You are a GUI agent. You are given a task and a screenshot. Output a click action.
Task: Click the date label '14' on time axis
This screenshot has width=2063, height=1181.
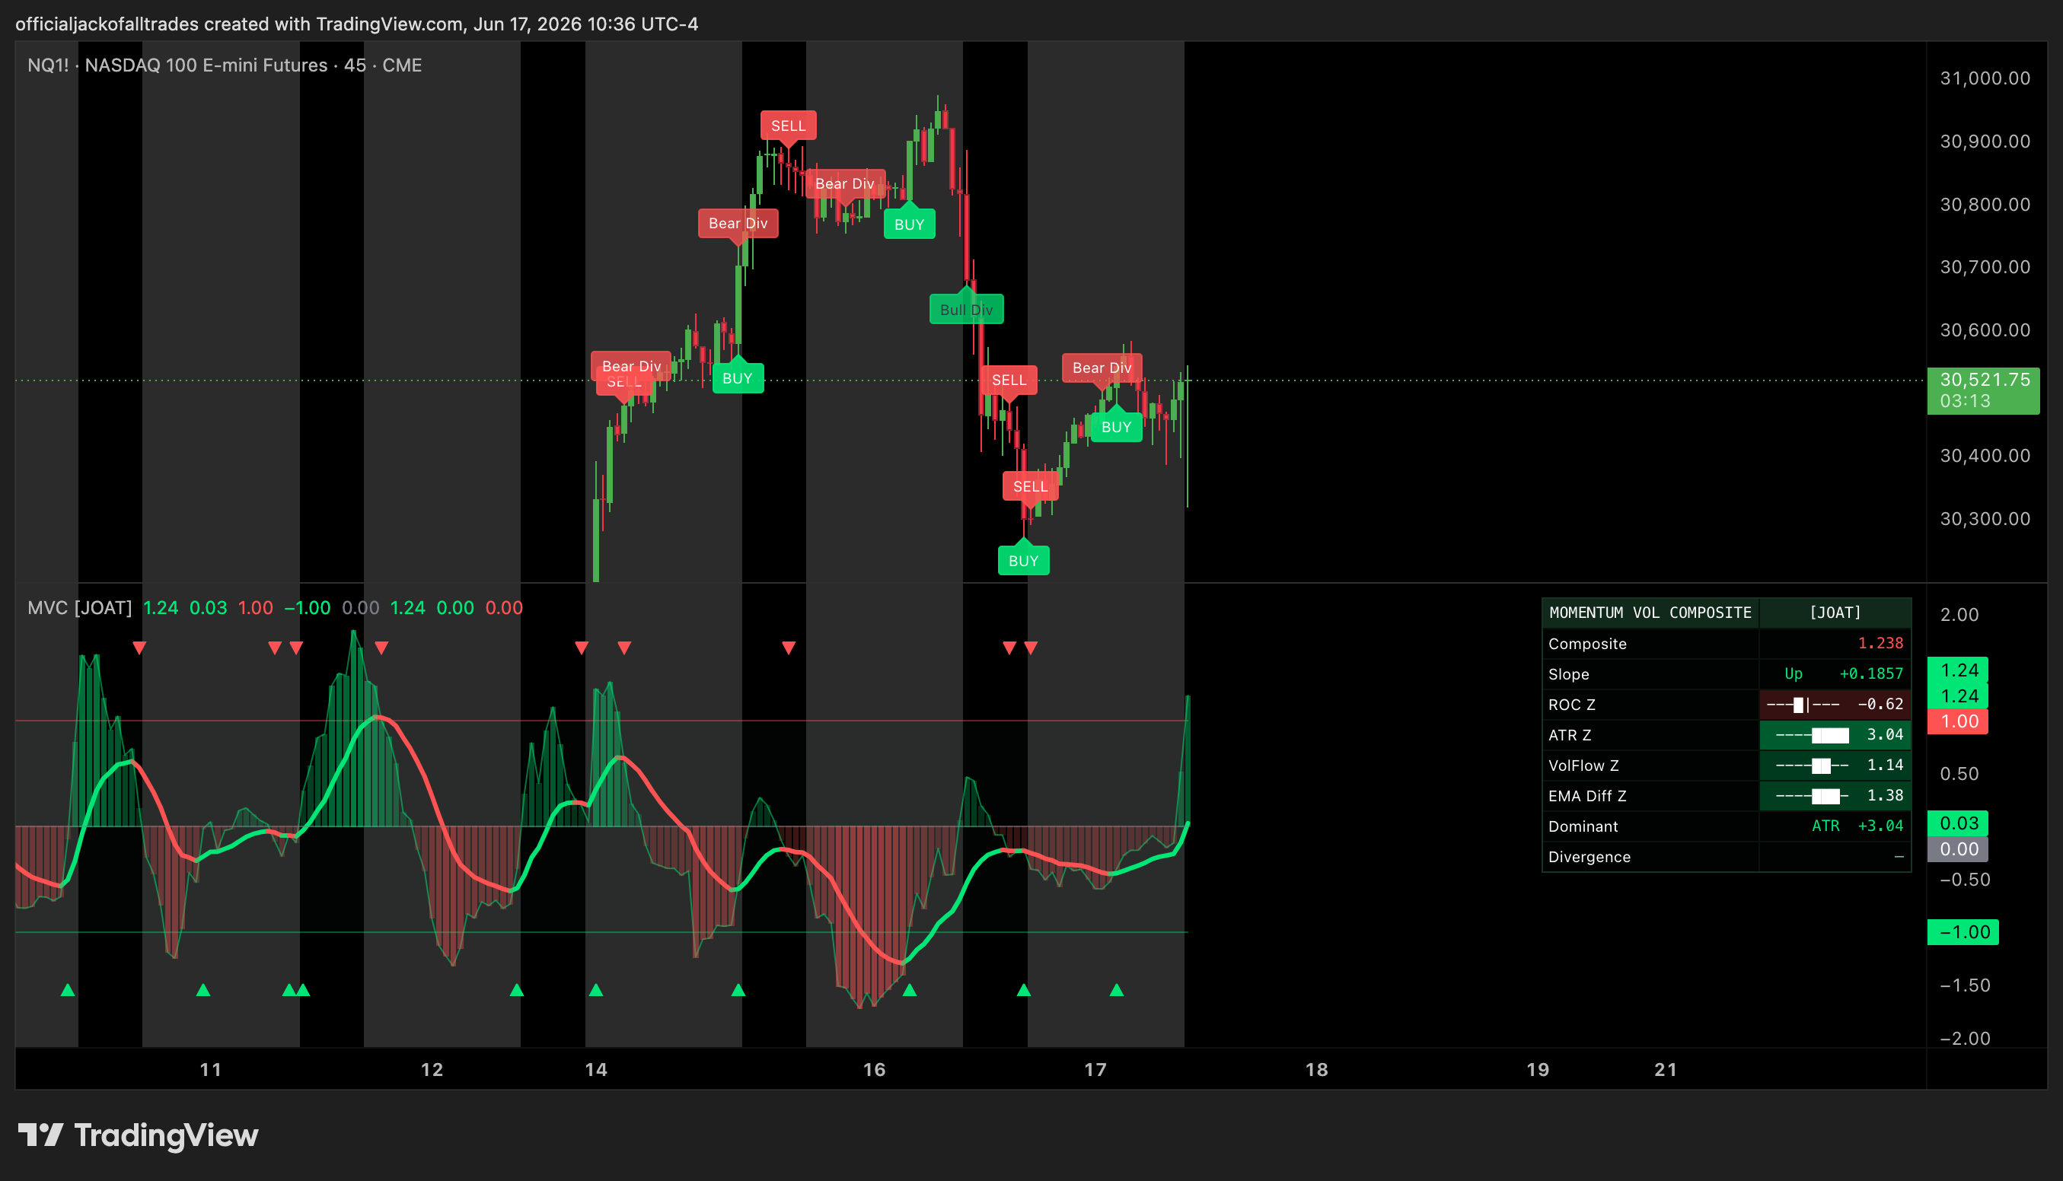(596, 1069)
